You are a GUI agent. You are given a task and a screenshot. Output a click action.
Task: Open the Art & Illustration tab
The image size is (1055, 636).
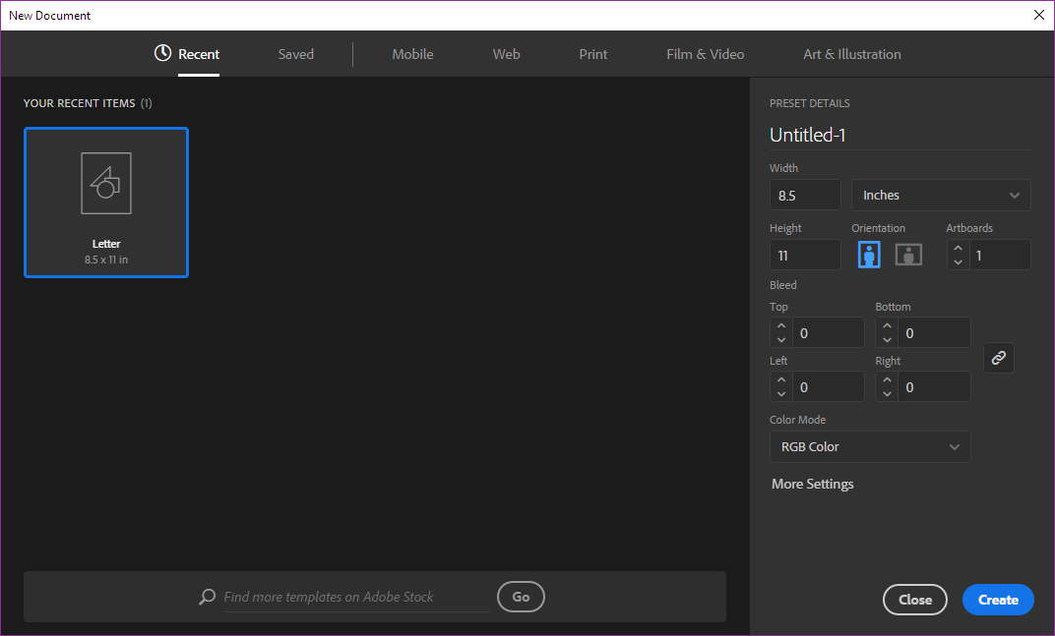click(x=851, y=54)
